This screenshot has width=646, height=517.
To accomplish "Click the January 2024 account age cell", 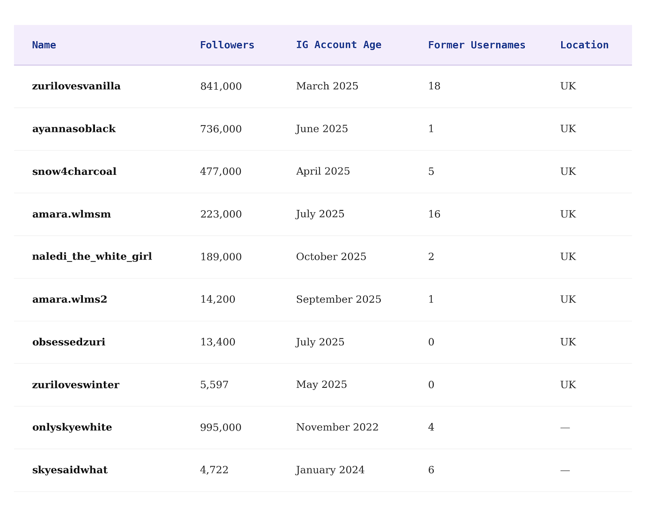I will (330, 470).
